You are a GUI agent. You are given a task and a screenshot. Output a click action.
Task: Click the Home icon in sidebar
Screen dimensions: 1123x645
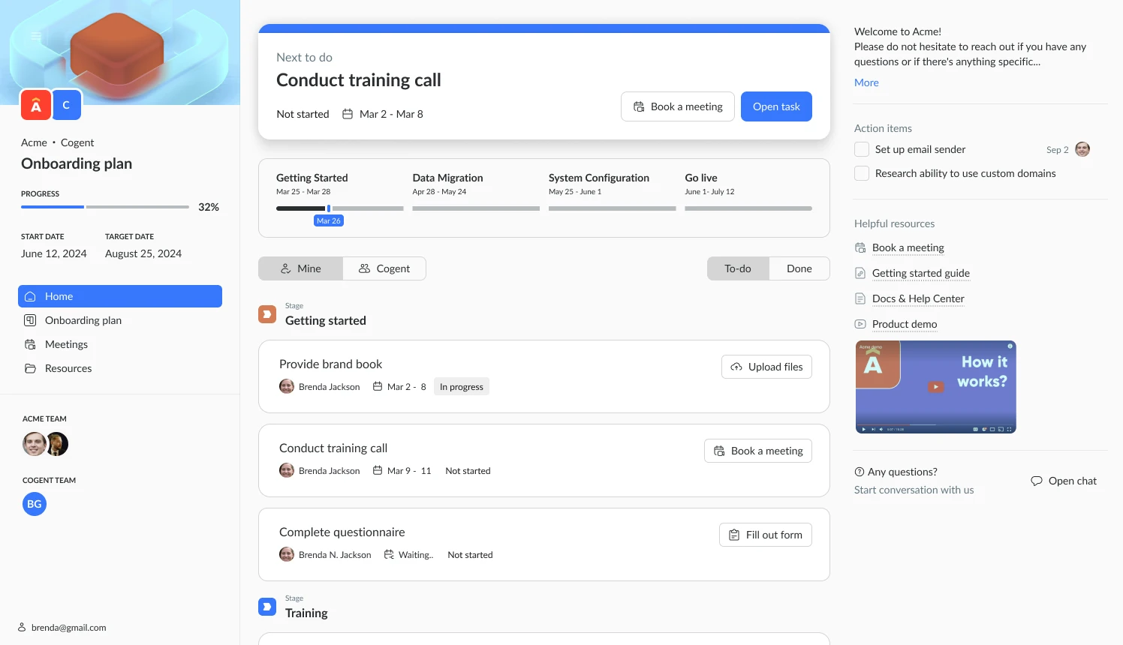(x=30, y=296)
